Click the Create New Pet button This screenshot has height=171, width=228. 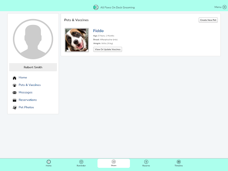[x=208, y=20]
